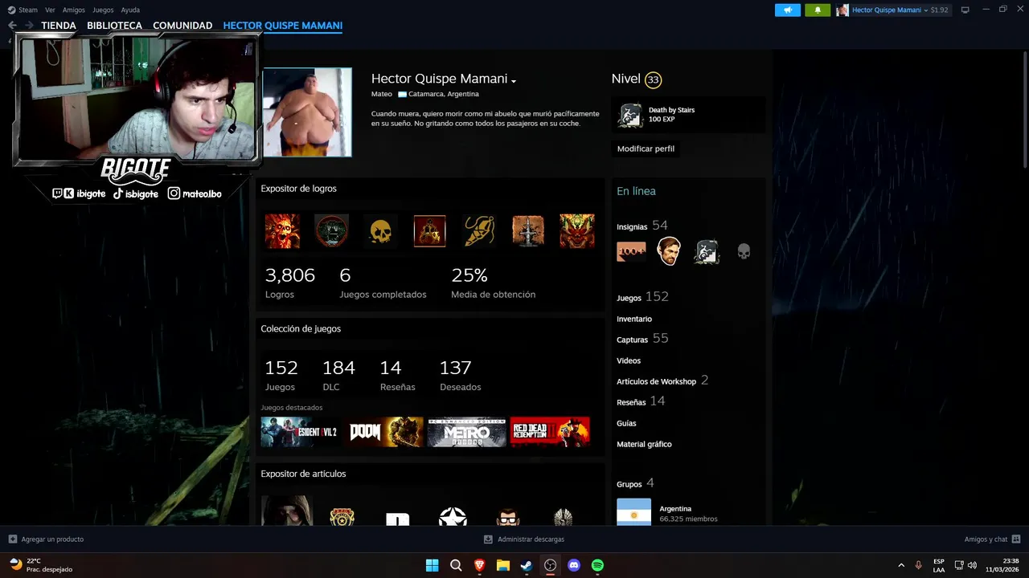Viewport: 1029px width, 578px height.
Task: Click the profile level 33 badge
Action: [653, 79]
